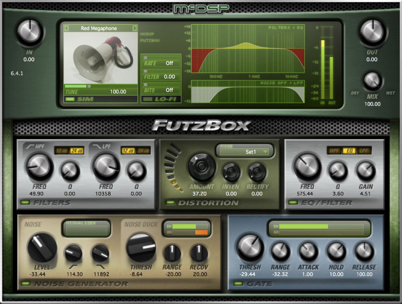Click the Gate ATTACK knob
This screenshot has width=402, height=304.
click(x=308, y=251)
